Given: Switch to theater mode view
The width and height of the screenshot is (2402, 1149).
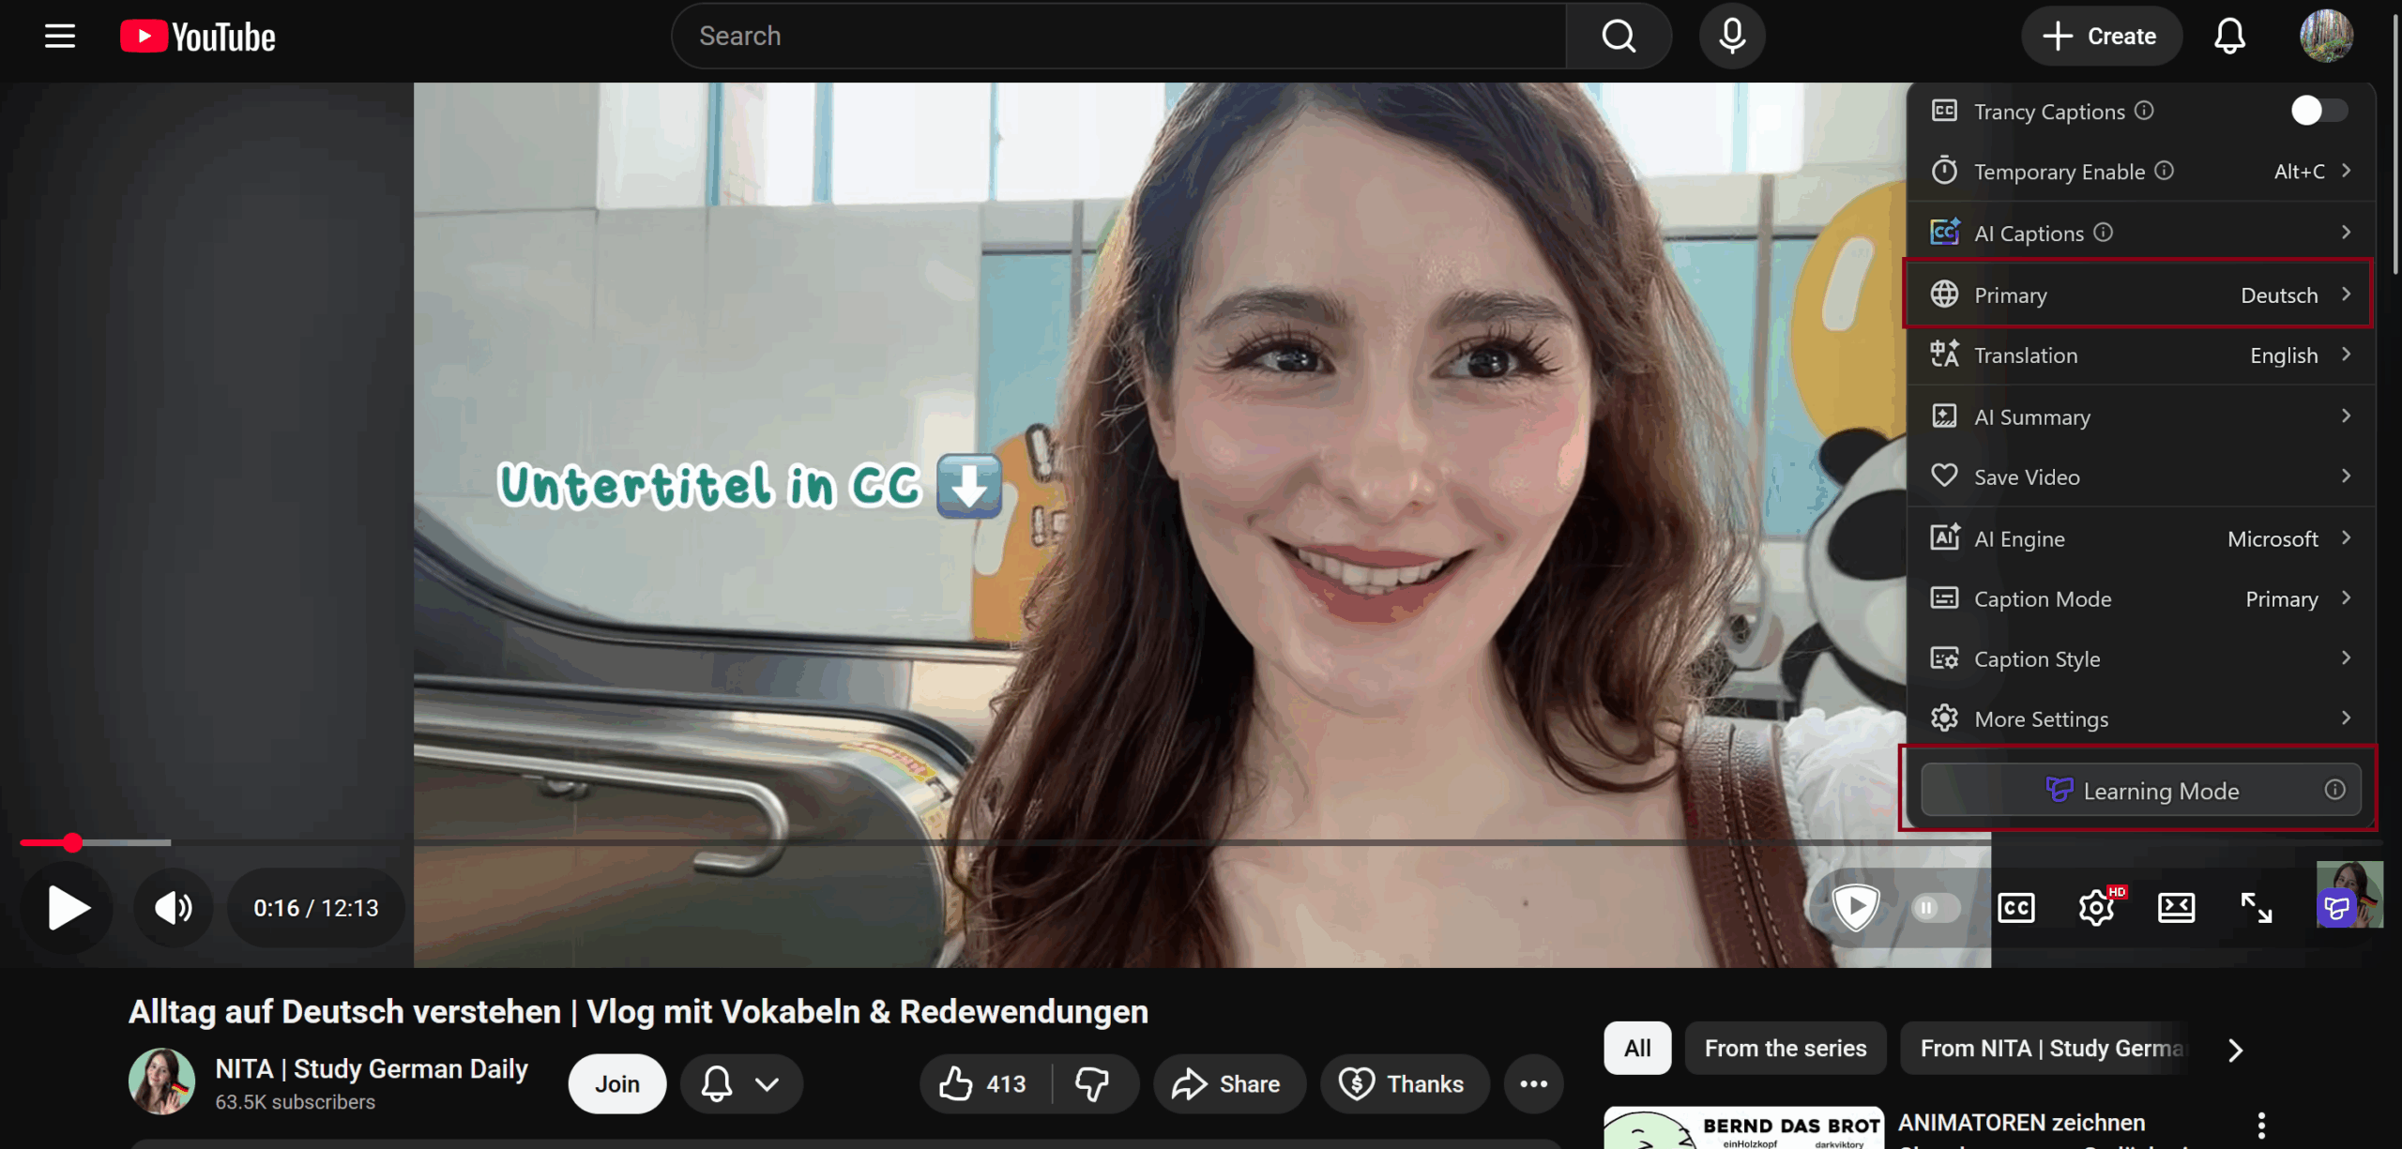Looking at the screenshot, I should pos(2176,908).
